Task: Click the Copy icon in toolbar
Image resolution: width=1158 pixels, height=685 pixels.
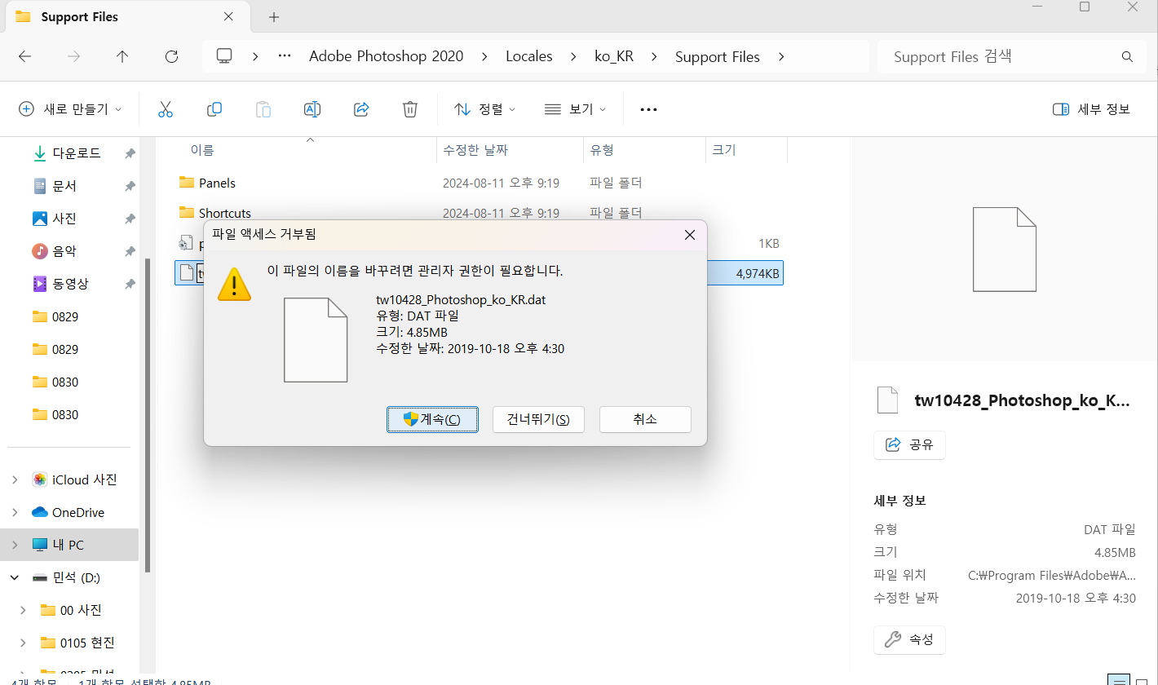Action: click(214, 109)
